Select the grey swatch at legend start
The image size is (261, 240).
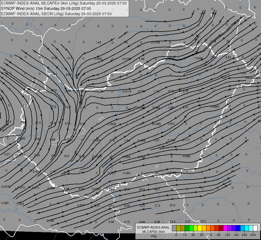(174, 228)
